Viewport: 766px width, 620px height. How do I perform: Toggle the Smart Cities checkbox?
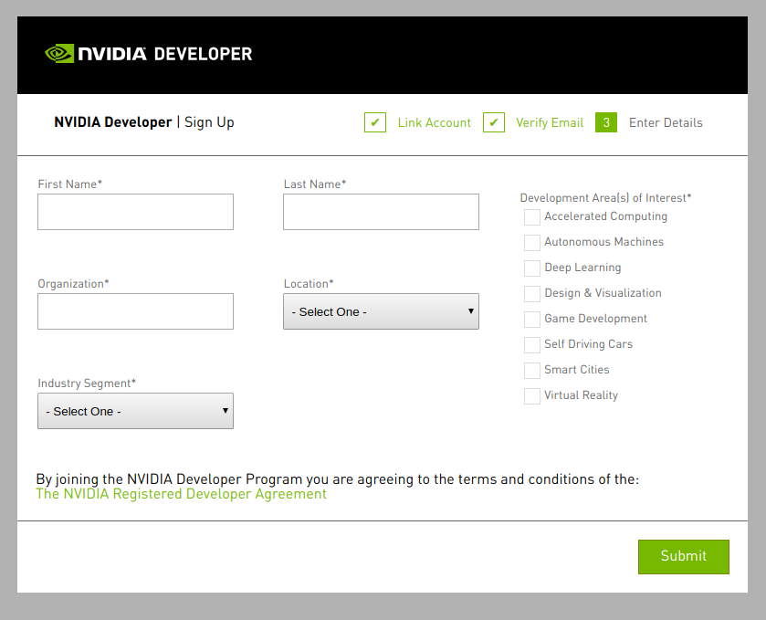[x=532, y=371]
